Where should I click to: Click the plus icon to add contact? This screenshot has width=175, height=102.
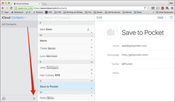[34, 99]
